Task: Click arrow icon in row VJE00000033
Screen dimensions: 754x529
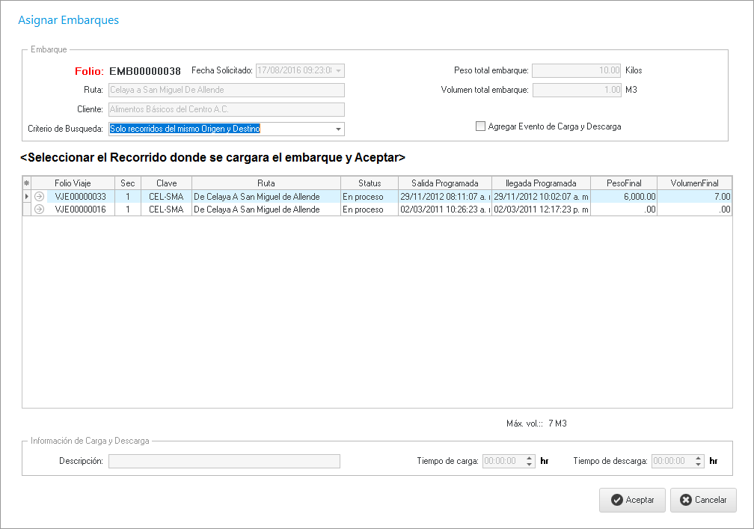Action: pos(40,197)
